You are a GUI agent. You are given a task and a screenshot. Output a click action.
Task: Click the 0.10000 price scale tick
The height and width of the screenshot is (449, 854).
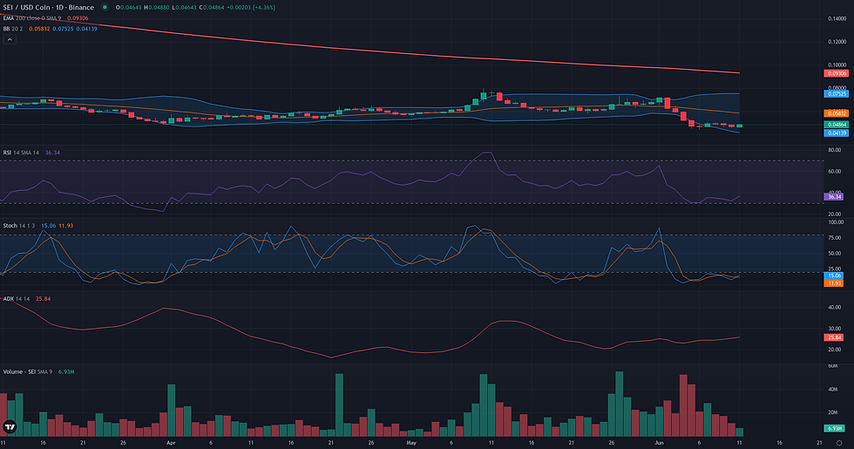pos(837,65)
